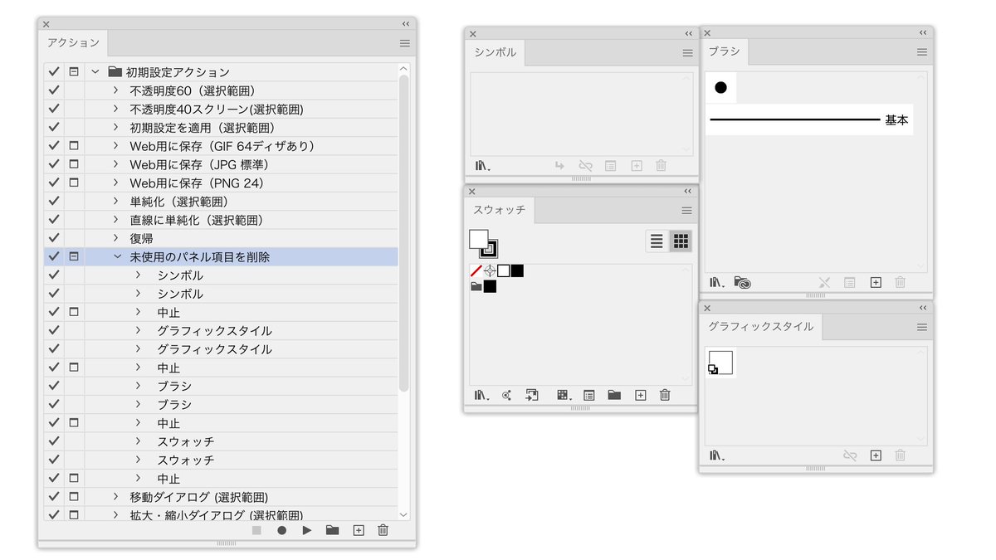
Task: Switch スウォッチ panel to thumbnail grid view
Action: (681, 241)
